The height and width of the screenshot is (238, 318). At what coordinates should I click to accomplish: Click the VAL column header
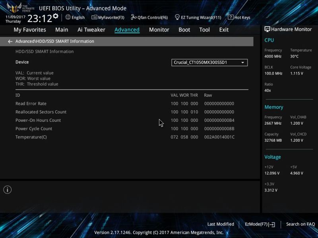tap(174, 95)
